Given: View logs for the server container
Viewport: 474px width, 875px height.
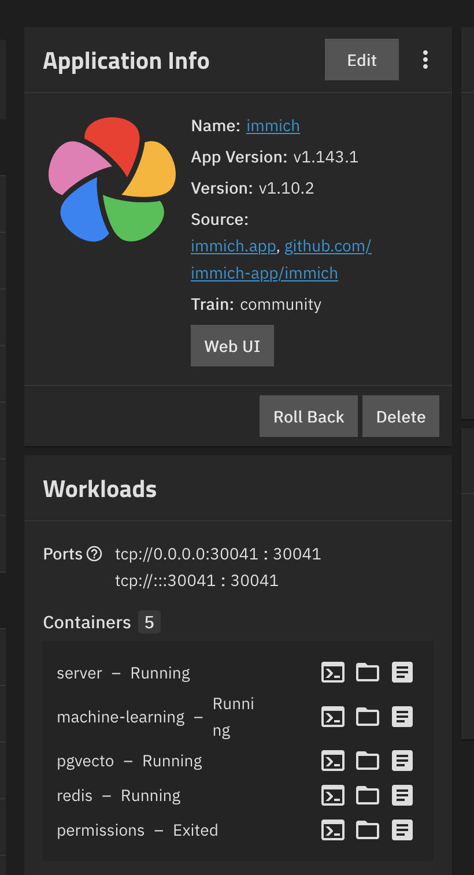Looking at the screenshot, I should pos(402,672).
